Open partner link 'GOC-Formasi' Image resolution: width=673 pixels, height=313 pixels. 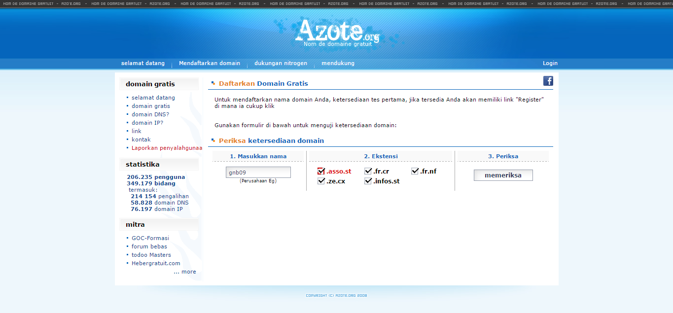pyautogui.click(x=150, y=238)
